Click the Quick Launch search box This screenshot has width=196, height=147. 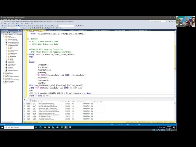(x=159, y=21)
